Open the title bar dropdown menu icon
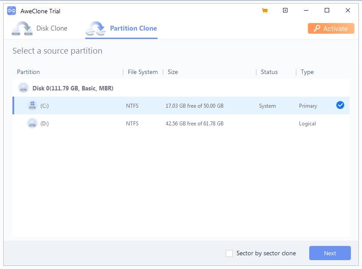This screenshot has width=362, height=269. point(285,10)
